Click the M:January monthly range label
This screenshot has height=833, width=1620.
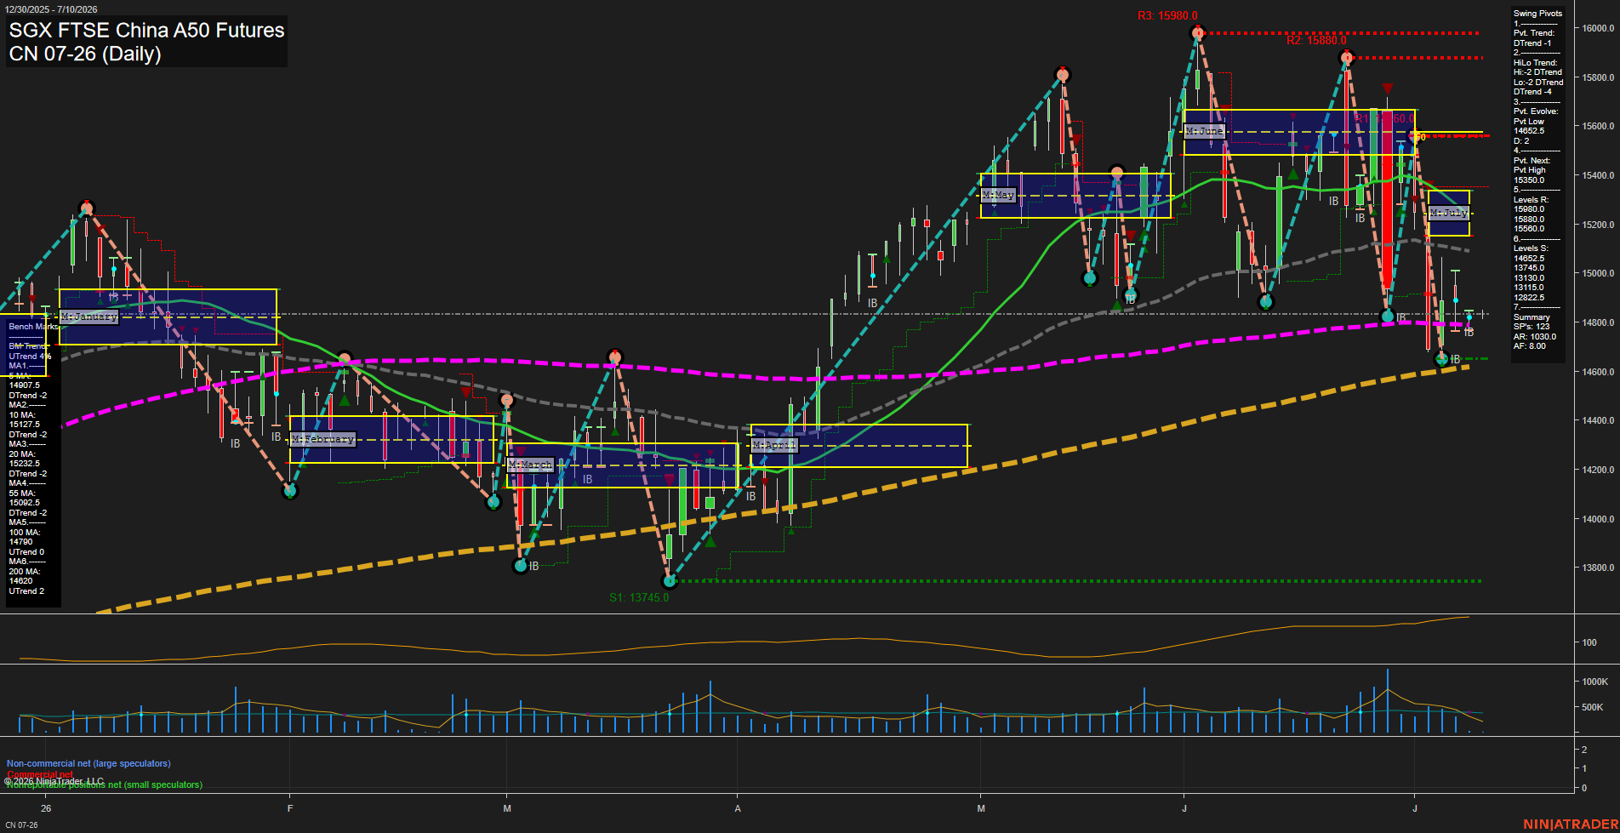89,317
